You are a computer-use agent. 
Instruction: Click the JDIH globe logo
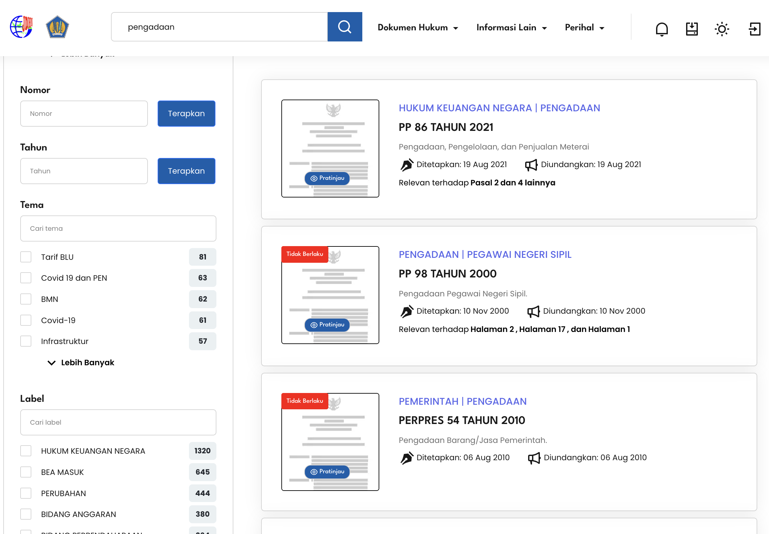tap(21, 27)
